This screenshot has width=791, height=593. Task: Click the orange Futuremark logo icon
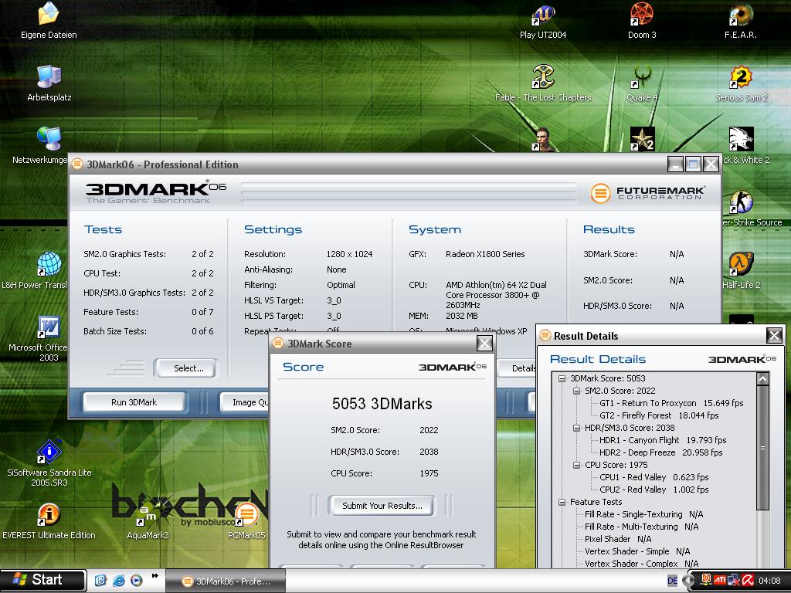[600, 193]
